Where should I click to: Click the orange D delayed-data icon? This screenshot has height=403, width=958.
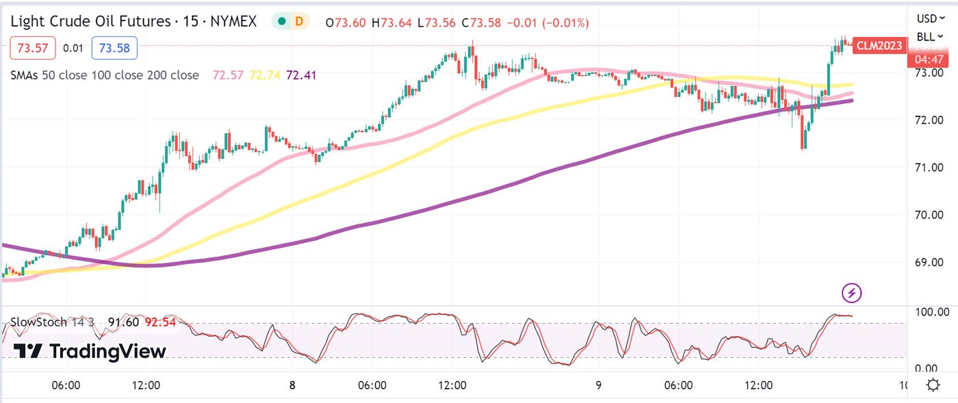(x=298, y=22)
